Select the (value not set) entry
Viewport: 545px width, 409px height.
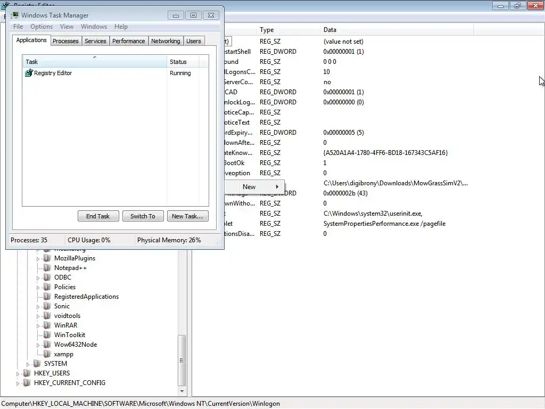pyautogui.click(x=343, y=42)
